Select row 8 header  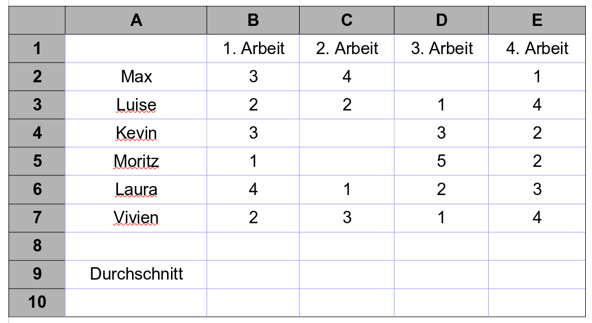[37, 246]
